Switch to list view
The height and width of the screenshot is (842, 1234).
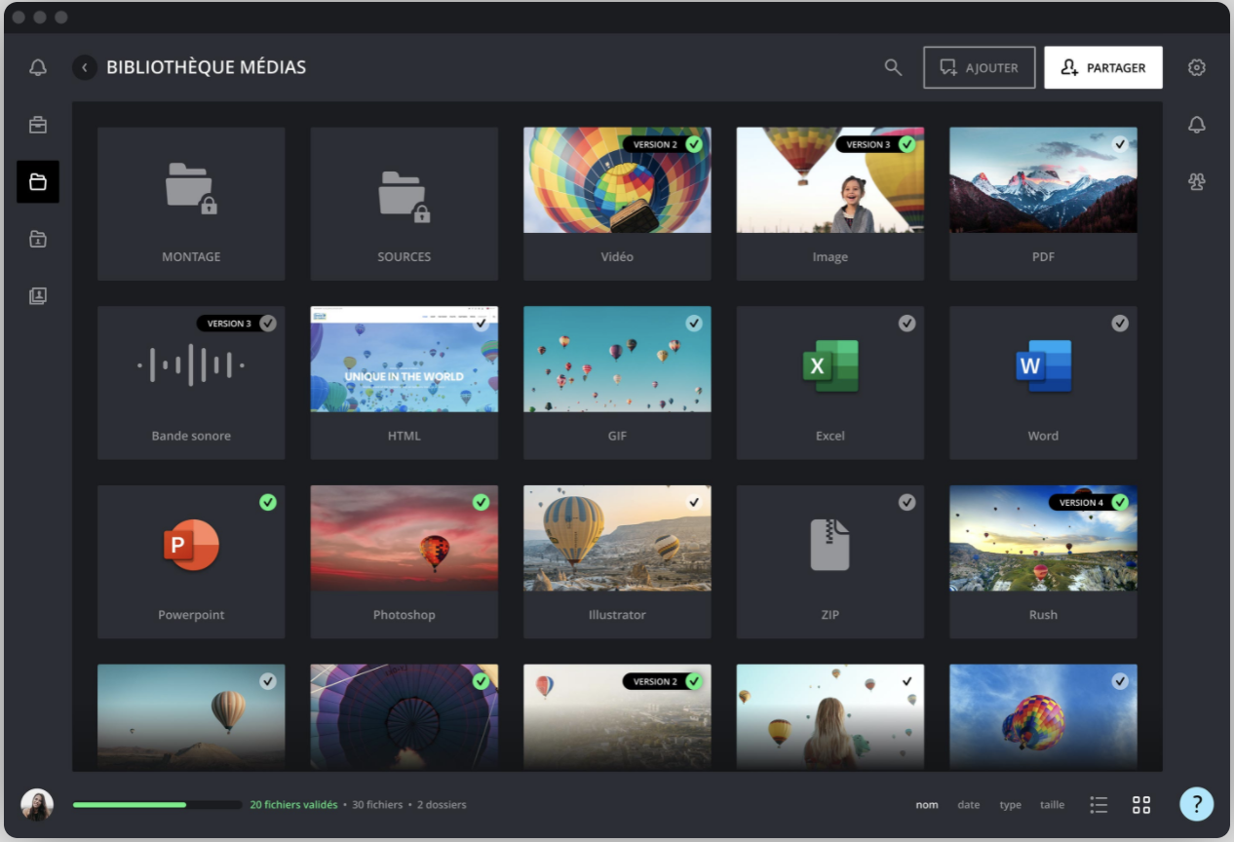pyautogui.click(x=1099, y=805)
